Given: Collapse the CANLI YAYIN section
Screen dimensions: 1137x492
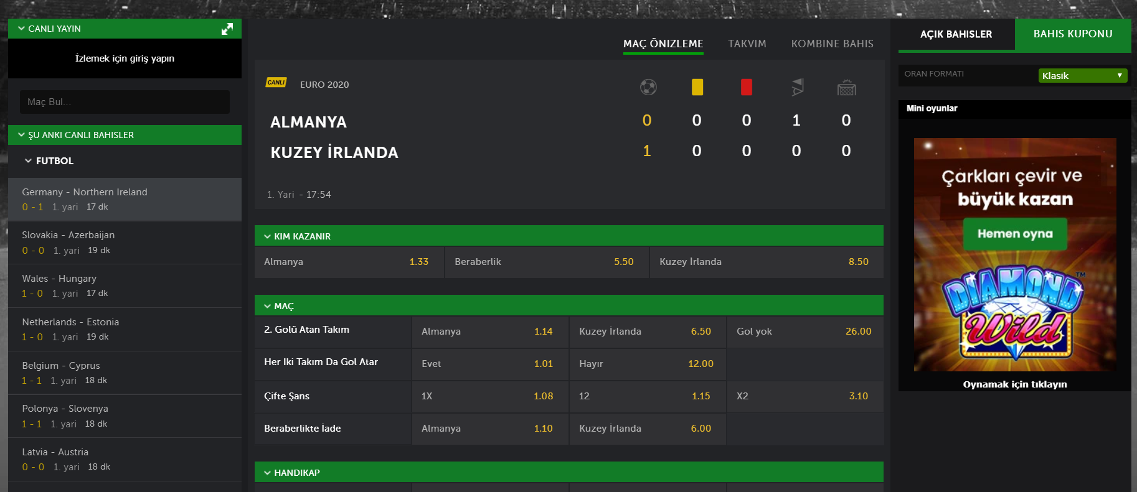Looking at the screenshot, I should tap(22, 29).
